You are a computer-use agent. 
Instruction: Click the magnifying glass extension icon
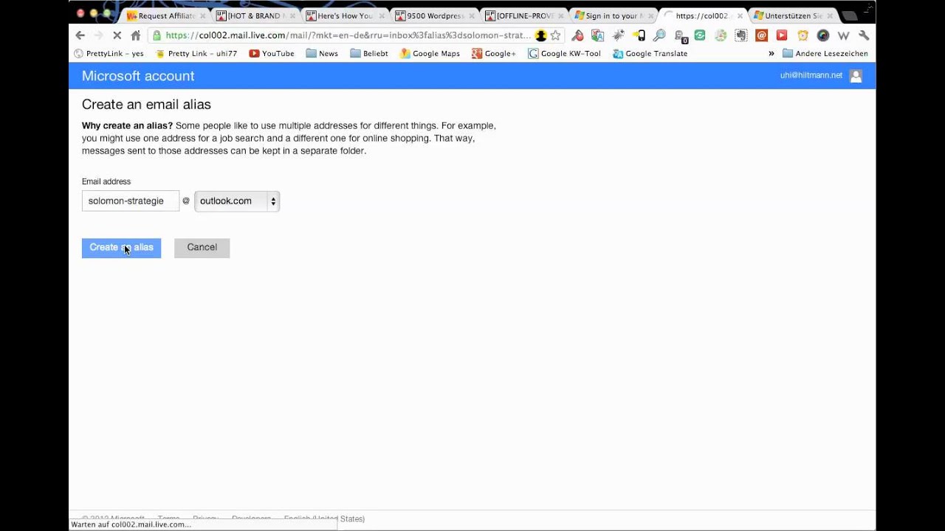[659, 35]
